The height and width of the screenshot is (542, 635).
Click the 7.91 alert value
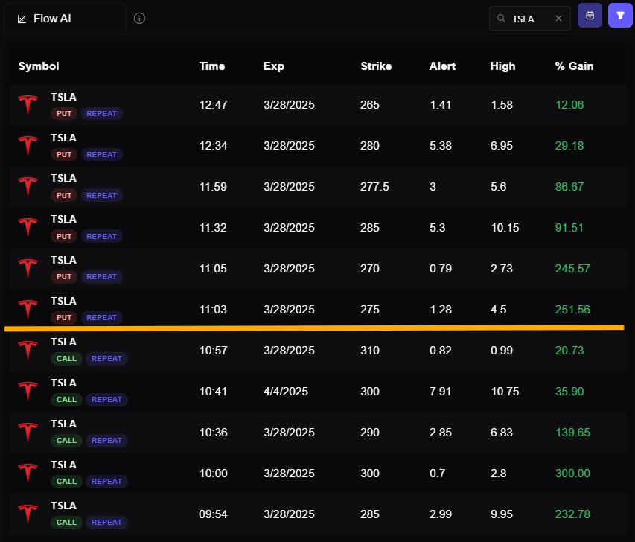[x=440, y=391]
